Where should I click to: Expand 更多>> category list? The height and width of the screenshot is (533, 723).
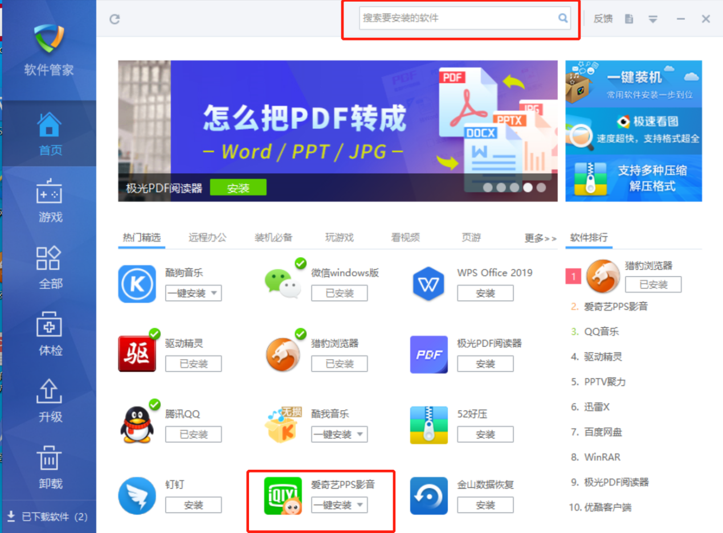click(540, 238)
